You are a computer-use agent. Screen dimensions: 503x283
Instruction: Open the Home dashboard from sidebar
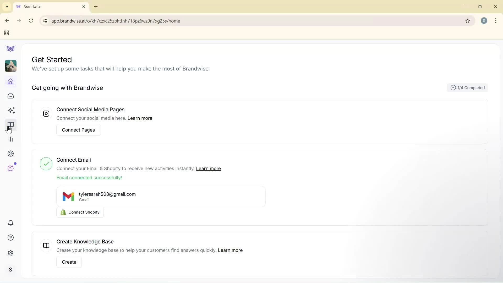click(x=10, y=81)
